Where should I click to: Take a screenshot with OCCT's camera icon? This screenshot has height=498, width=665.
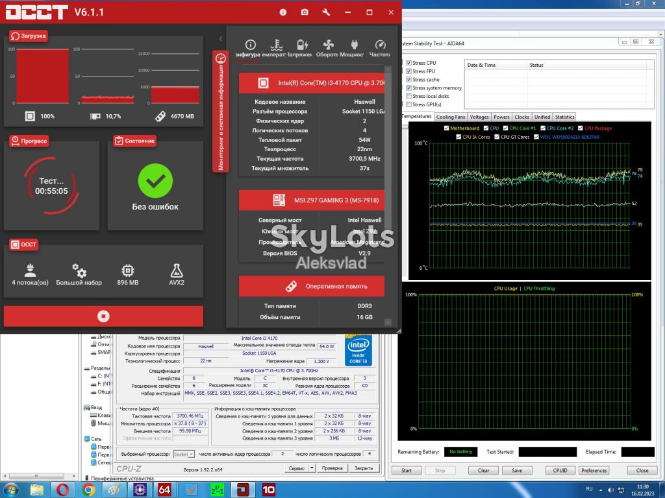tap(305, 12)
